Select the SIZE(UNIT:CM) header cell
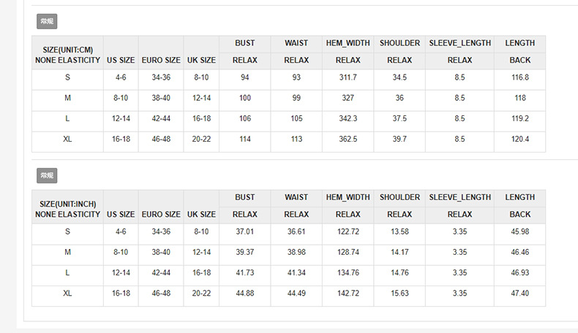 pos(67,54)
